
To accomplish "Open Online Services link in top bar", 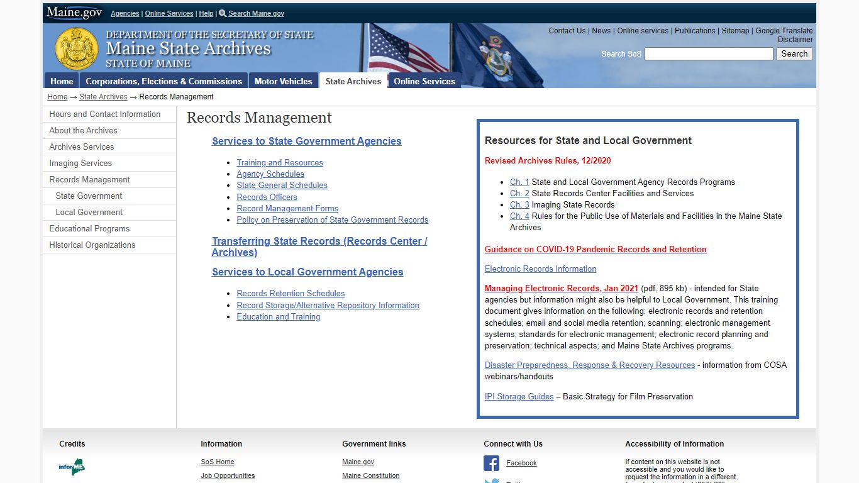I will point(169,13).
